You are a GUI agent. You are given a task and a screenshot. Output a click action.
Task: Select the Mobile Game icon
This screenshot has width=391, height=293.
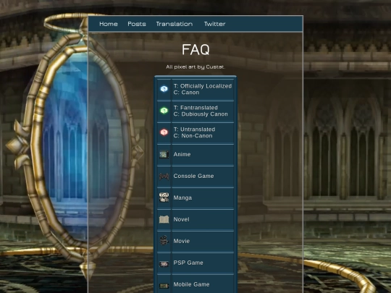point(164,286)
